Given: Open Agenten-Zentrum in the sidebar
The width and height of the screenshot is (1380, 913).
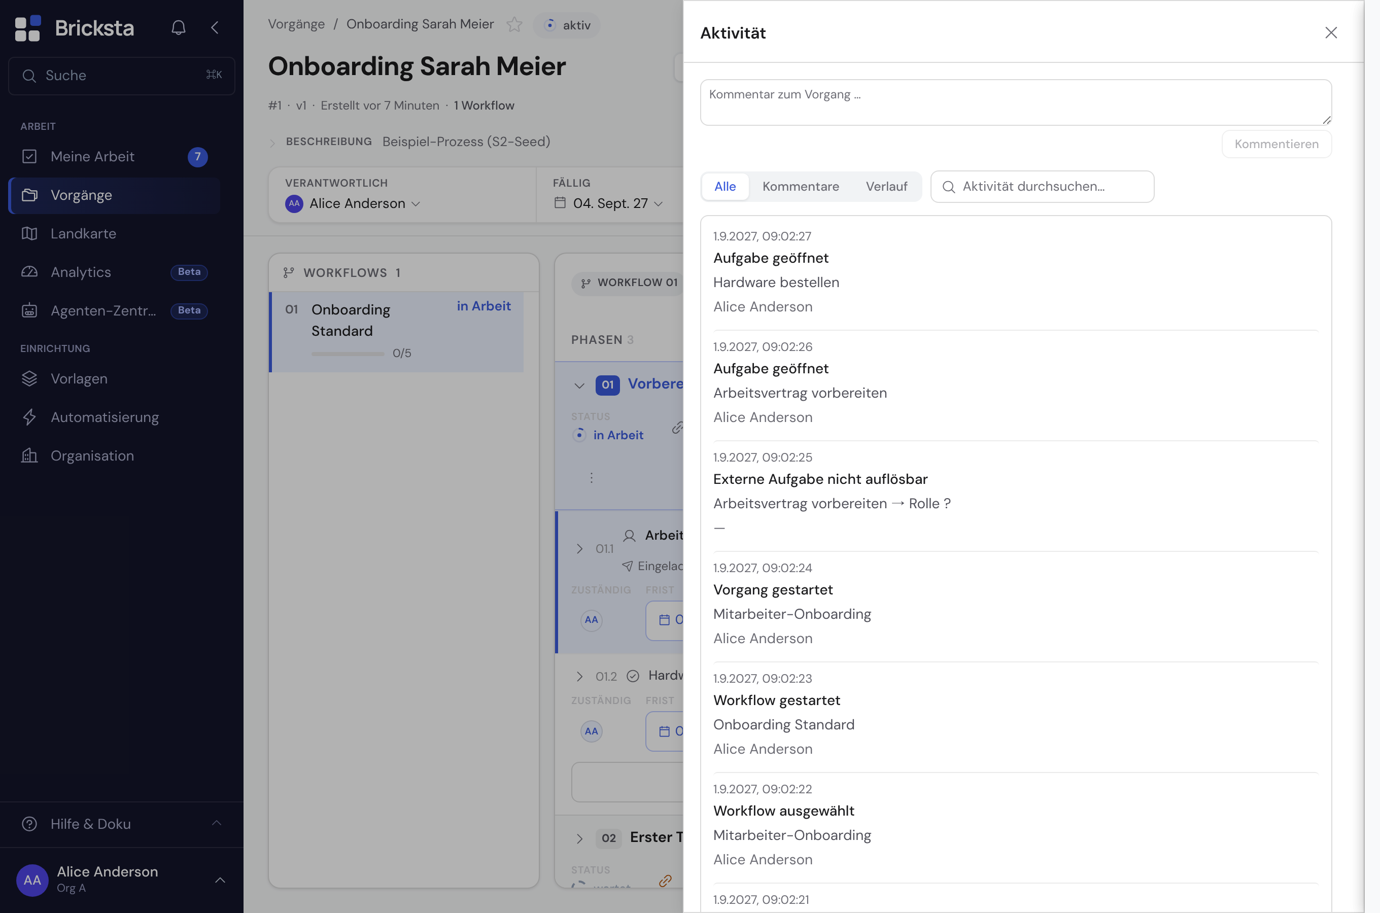Looking at the screenshot, I should click(115, 310).
